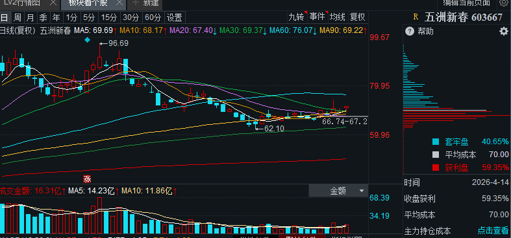Open the 事件 events menu
Image resolution: width=511 pixels, height=238 pixels.
(317, 17)
